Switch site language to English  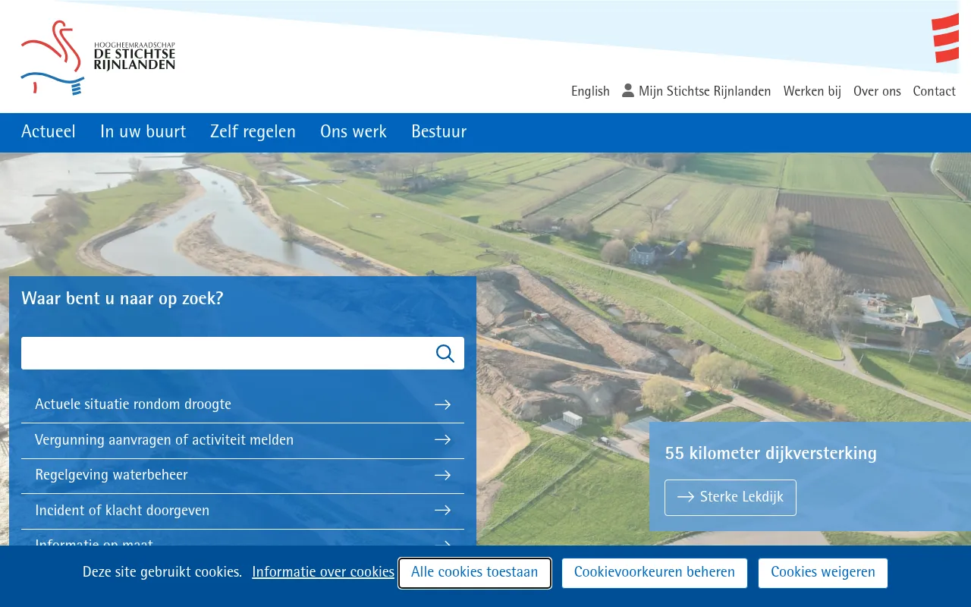coord(590,91)
